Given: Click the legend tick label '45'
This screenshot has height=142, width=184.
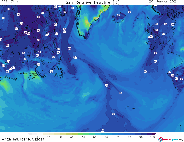Looking at the screenshot, I should pyautogui.click(x=83, y=137).
